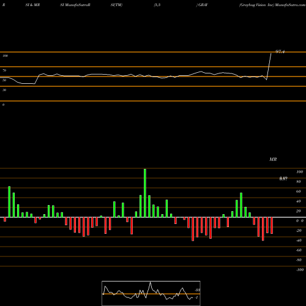This screenshot has height=306, width=306.
Task: Click the MR axis label -80
Action: click(x=299, y=260)
